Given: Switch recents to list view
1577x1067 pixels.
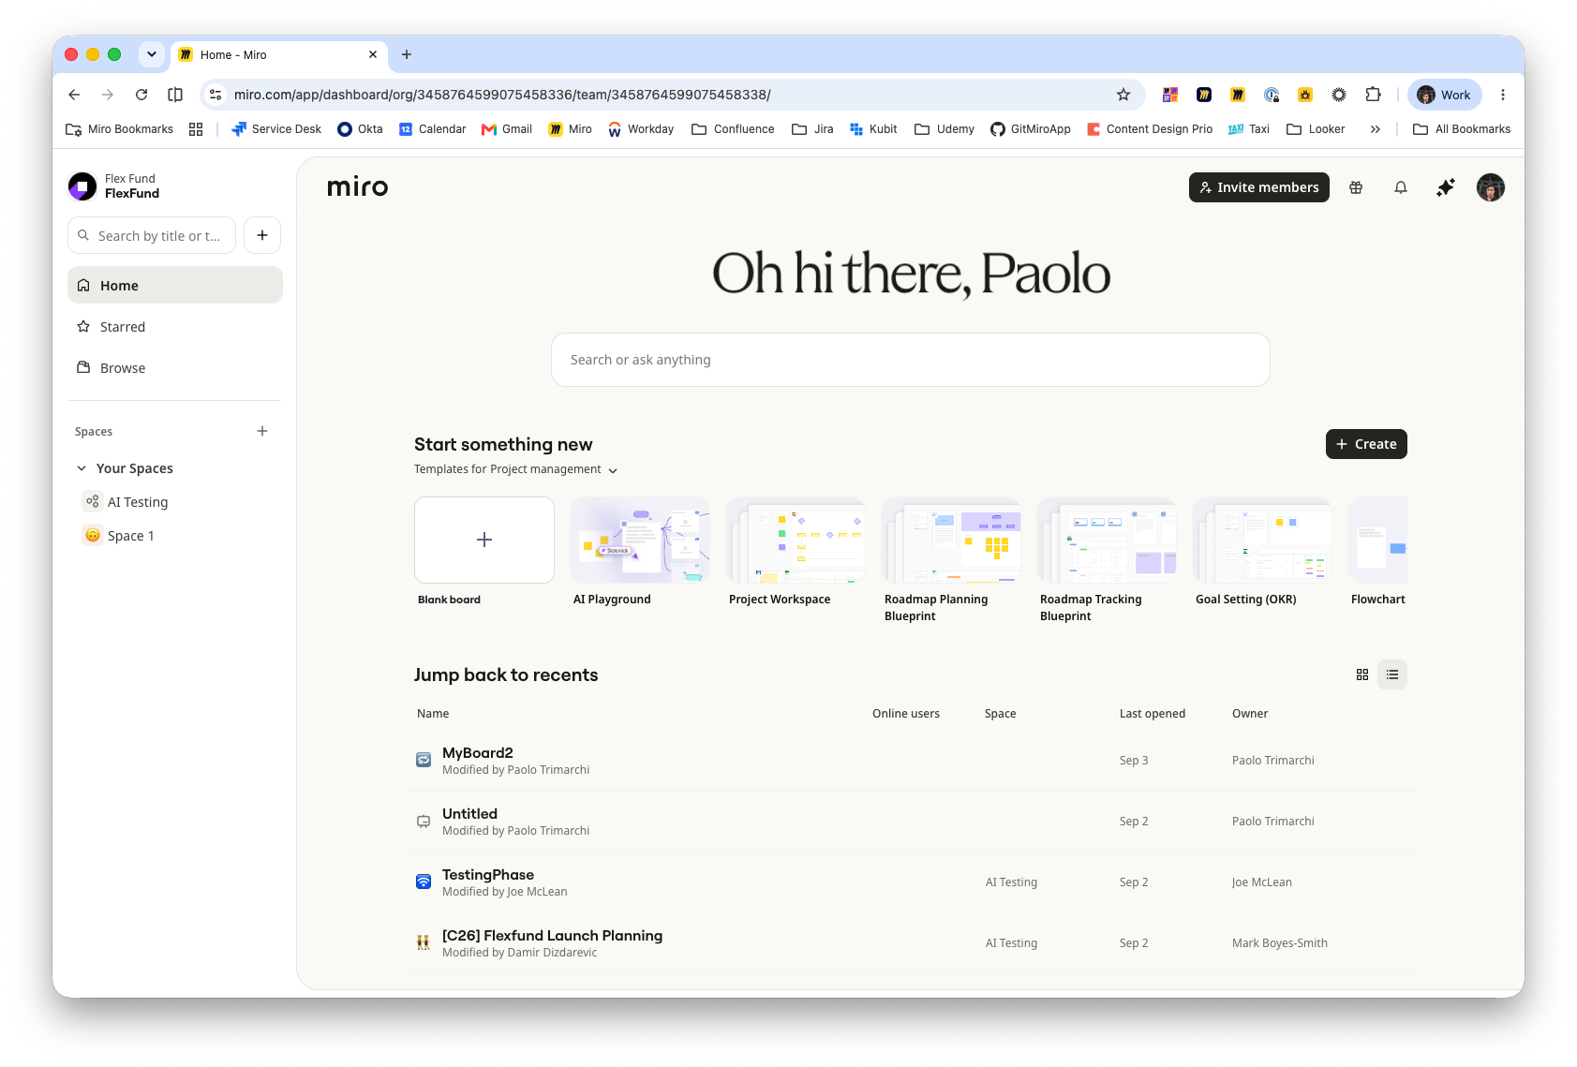Looking at the screenshot, I should (x=1392, y=674).
